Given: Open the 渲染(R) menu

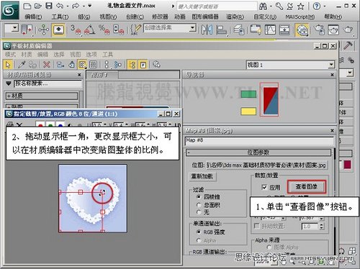Looking at the screenshot, I should 235,17.
